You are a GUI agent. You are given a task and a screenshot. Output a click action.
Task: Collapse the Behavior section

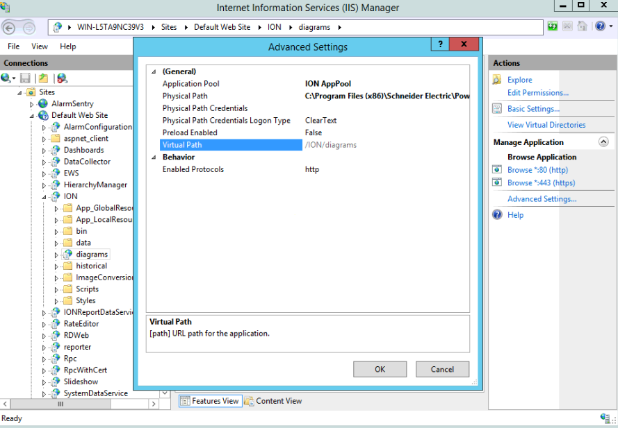(x=154, y=157)
